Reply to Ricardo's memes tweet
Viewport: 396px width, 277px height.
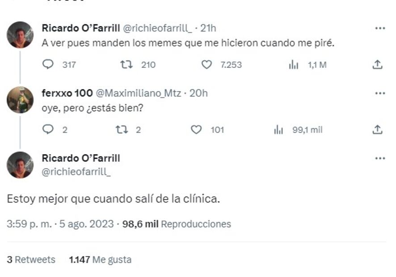point(48,64)
